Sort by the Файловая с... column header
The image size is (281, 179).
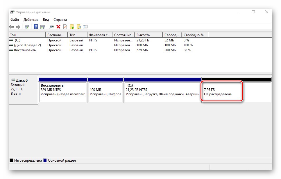coord(100,35)
